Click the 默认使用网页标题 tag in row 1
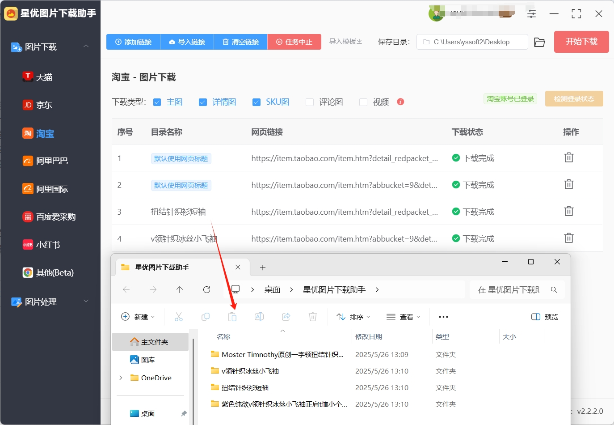The width and height of the screenshot is (614, 425). [x=181, y=158]
